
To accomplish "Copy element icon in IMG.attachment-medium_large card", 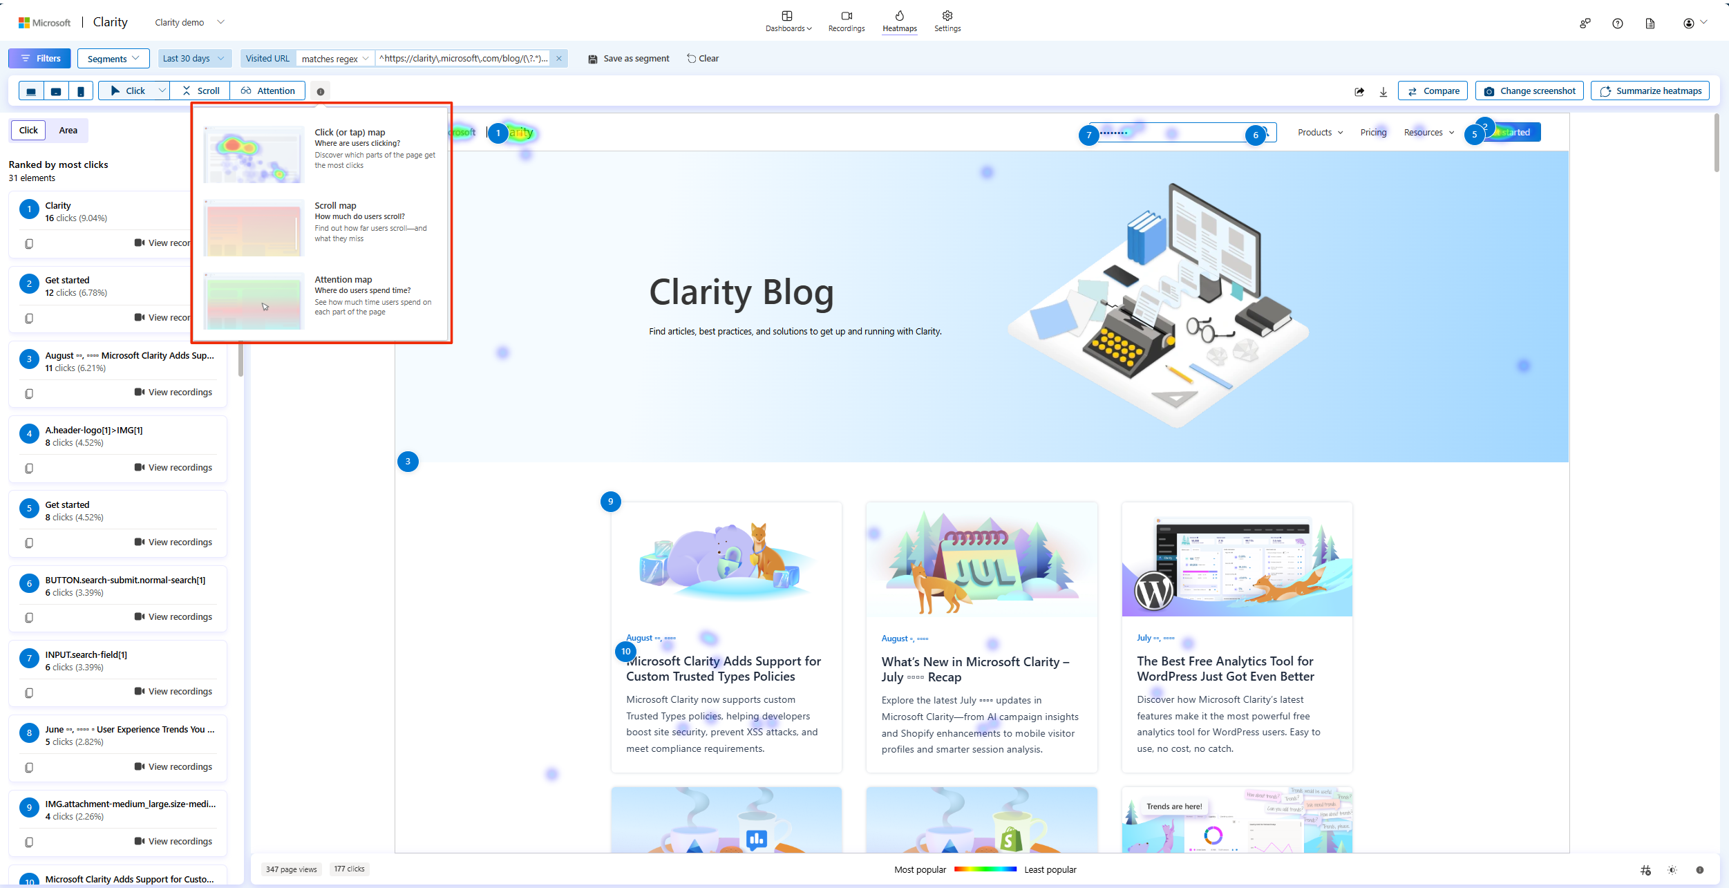I will click(x=29, y=842).
